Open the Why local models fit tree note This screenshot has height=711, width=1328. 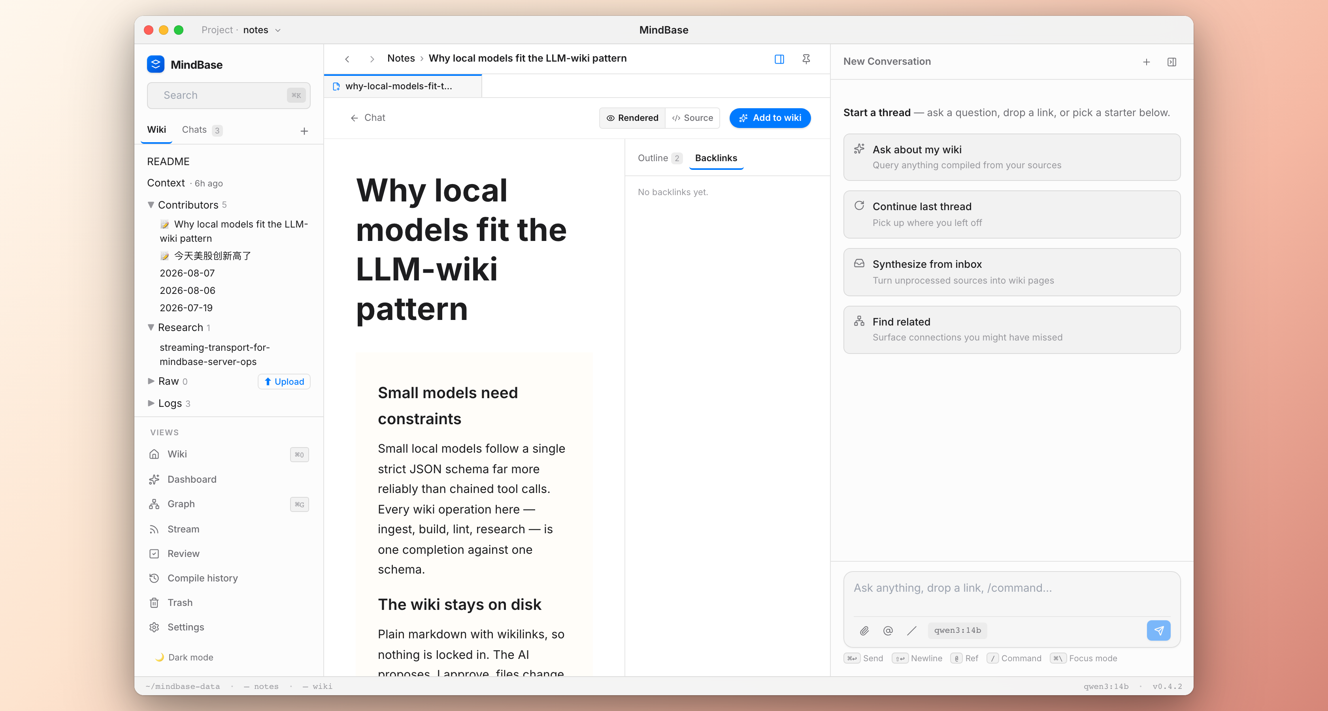(x=234, y=231)
